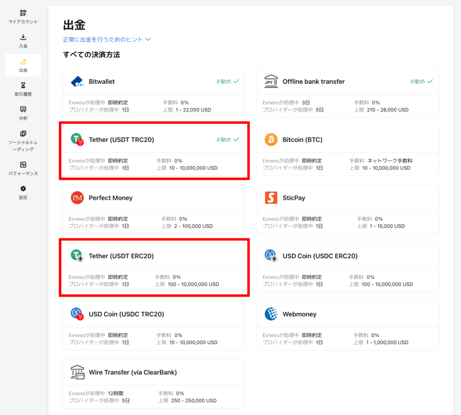This screenshot has height=415, width=461.
Task: Click the USD Coin USDC ERC20 logo
Action: 271,256
